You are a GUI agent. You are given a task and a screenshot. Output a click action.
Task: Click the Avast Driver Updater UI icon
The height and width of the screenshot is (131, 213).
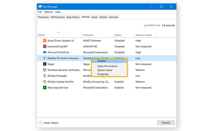(45, 41)
